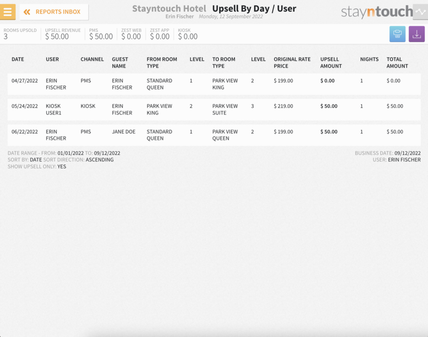The width and height of the screenshot is (428, 337).
Task: Click the User column header
Action: [x=53, y=59]
